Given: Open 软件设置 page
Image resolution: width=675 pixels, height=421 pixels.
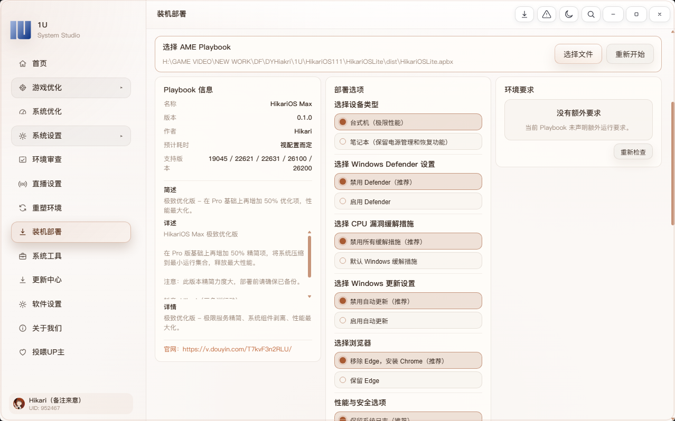Looking at the screenshot, I should [71, 304].
